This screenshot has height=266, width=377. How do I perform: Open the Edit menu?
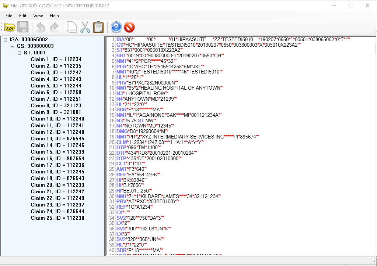[x=23, y=16]
